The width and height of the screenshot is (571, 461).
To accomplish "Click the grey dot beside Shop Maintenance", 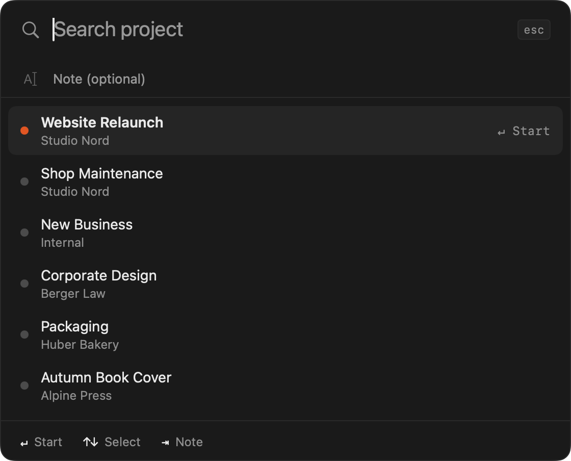I will [24, 182].
